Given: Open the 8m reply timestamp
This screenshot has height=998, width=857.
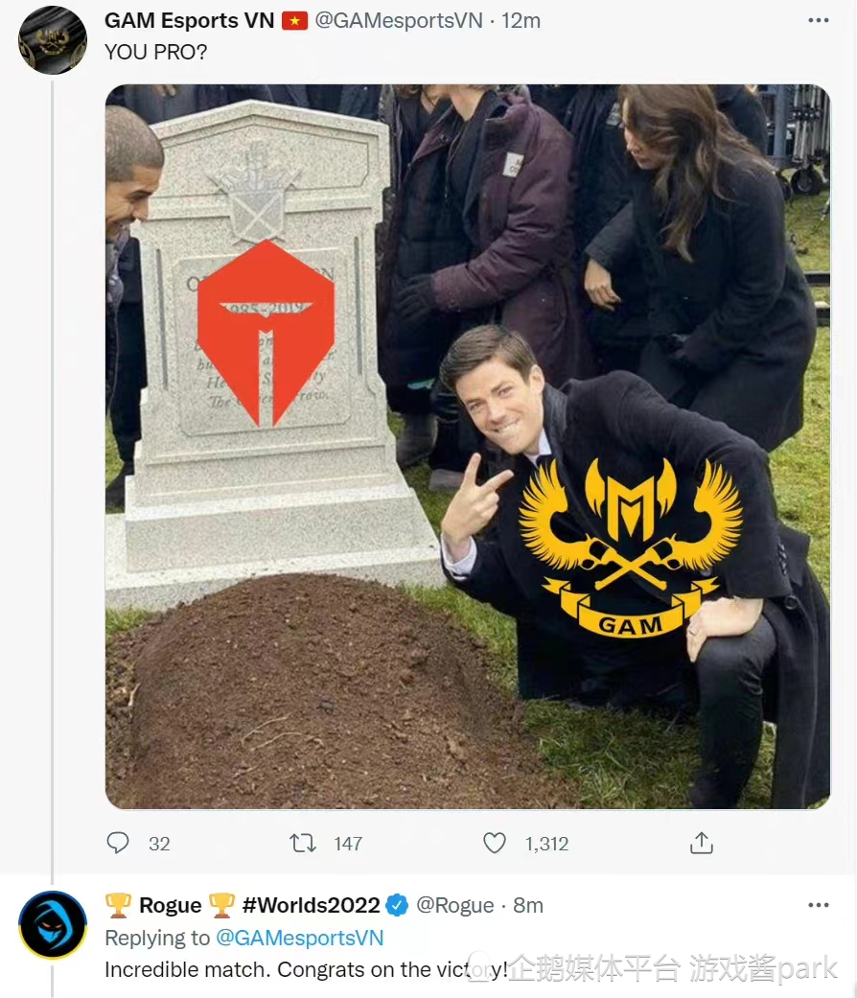Looking at the screenshot, I should click(528, 905).
